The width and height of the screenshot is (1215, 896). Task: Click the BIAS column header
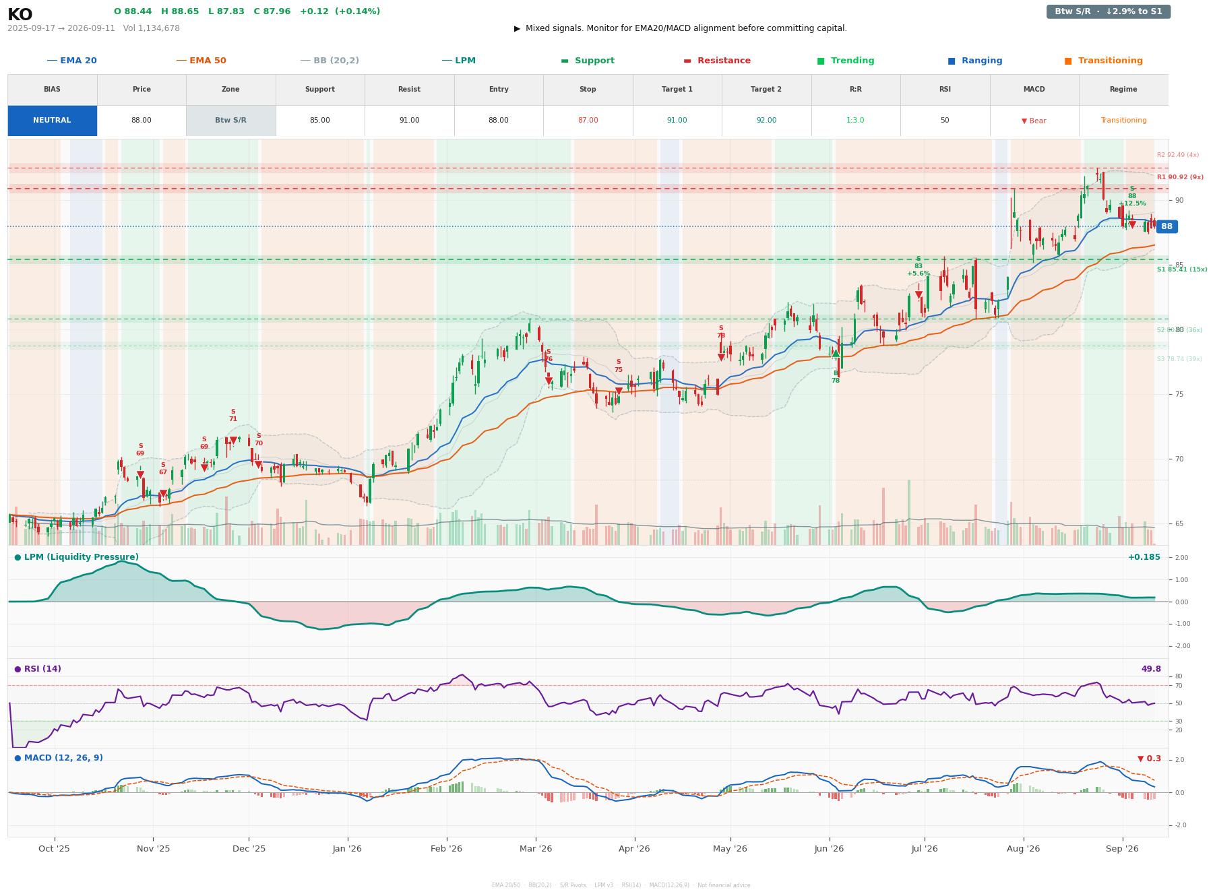53,90
